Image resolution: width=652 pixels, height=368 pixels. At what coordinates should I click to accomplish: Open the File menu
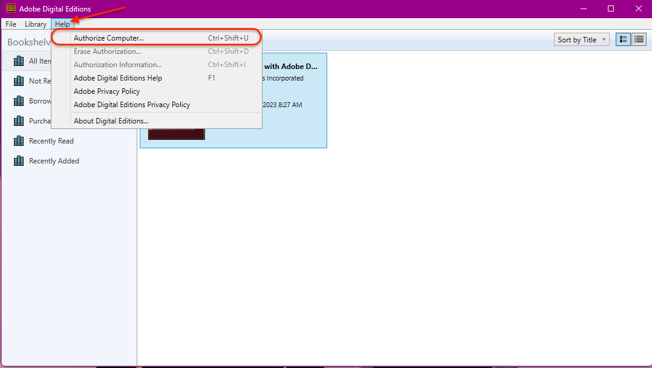pos(11,24)
